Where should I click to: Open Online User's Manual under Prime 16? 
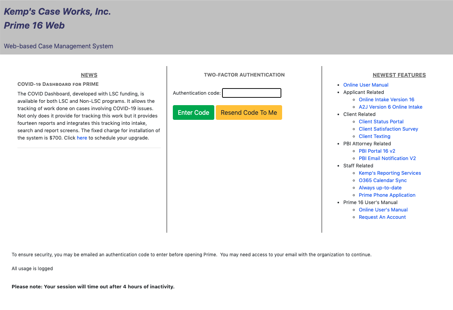383,210
